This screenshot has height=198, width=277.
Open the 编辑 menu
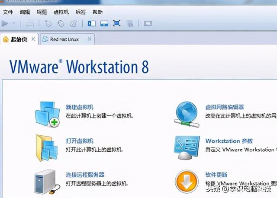tap(25, 12)
